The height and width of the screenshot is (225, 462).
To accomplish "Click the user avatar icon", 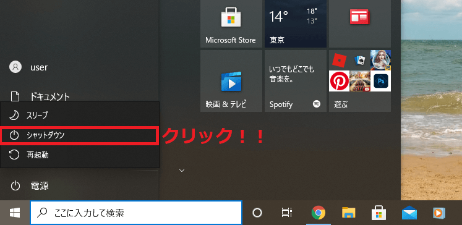I will (15, 67).
